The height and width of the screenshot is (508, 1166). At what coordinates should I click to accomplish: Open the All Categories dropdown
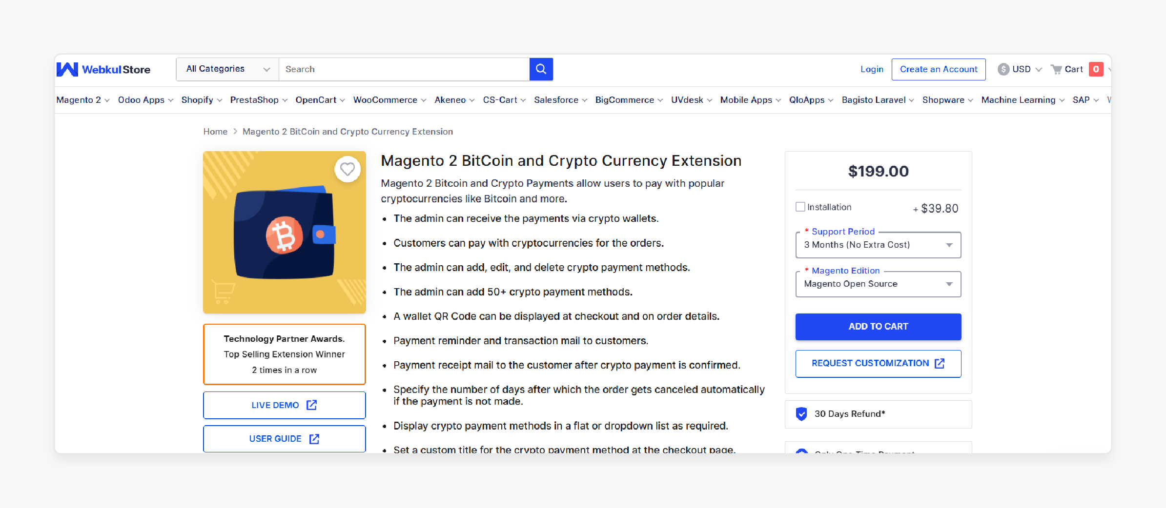227,69
